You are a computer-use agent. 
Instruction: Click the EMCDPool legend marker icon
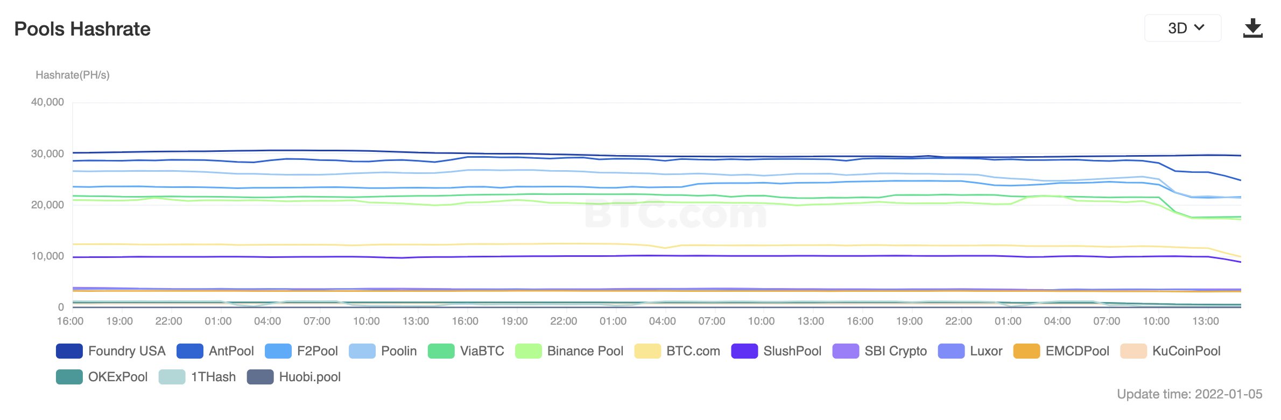pos(1026,351)
